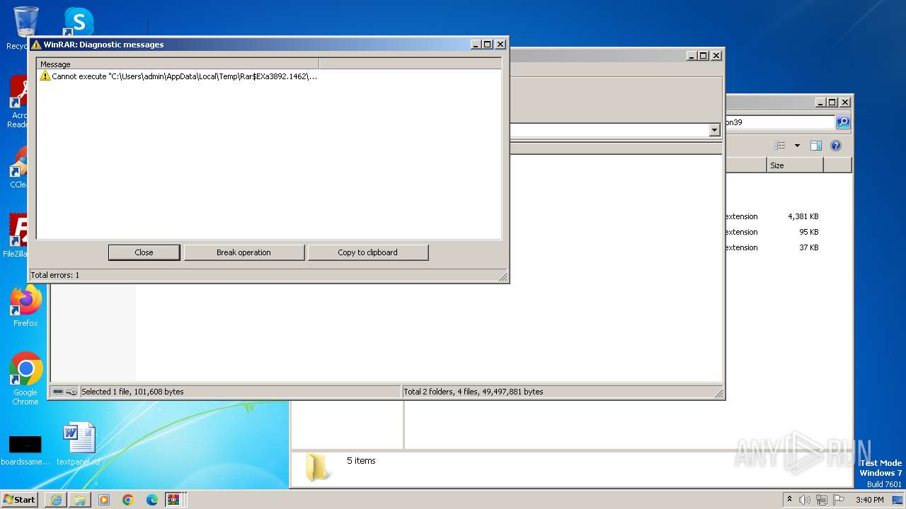Launch Microsoft Edge from taskbar
Viewport: 906px width, 509px height.
[152, 500]
